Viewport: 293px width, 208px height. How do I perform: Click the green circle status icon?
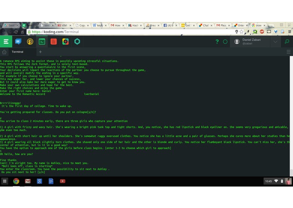[225, 42]
